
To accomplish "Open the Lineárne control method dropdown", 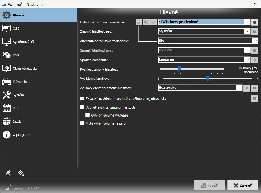I will pos(248,60).
